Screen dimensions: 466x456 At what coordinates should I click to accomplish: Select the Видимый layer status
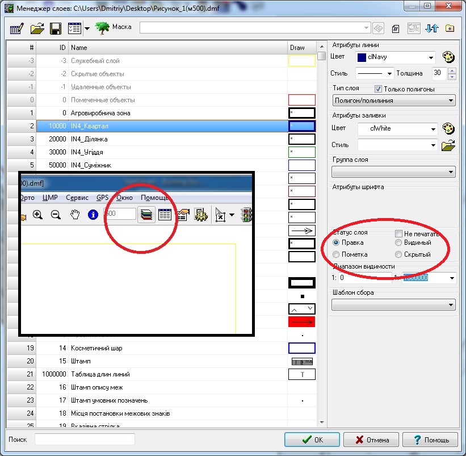point(399,243)
